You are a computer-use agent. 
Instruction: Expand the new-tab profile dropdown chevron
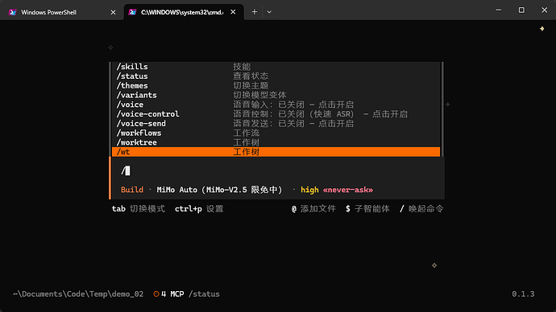(x=269, y=12)
